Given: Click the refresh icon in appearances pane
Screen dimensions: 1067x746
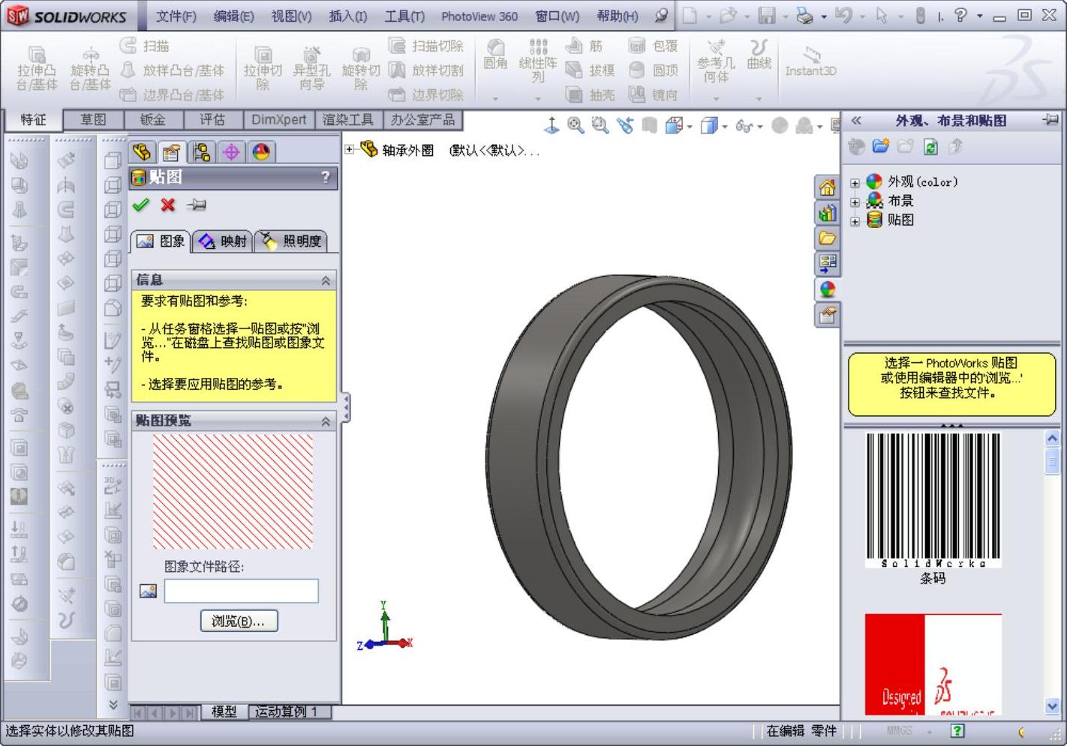Looking at the screenshot, I should point(930,147).
